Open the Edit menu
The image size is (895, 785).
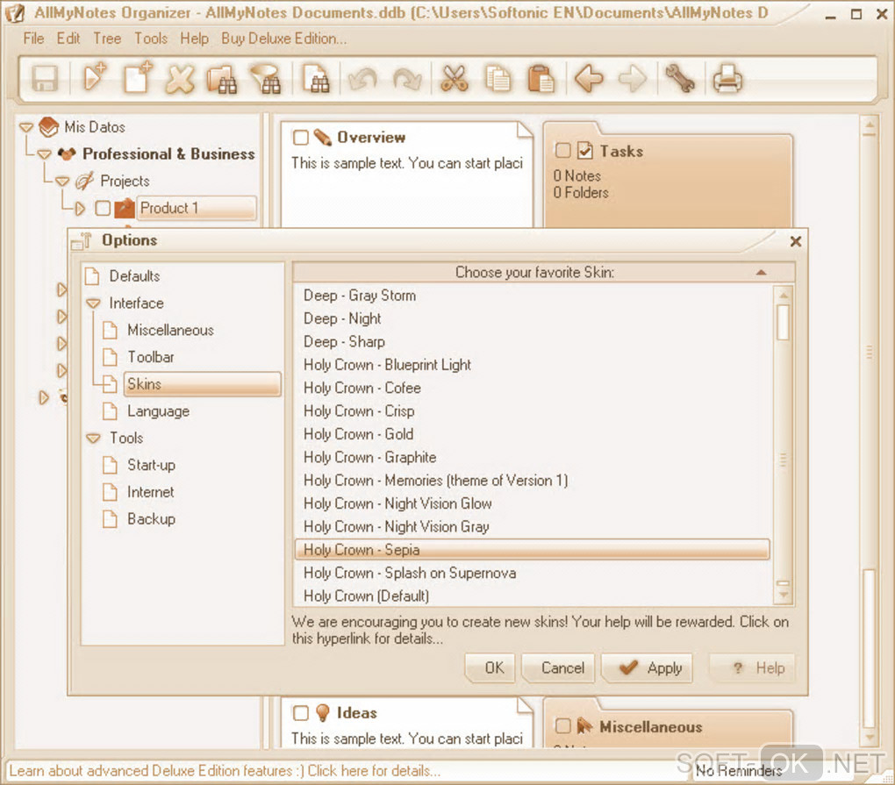click(x=68, y=39)
